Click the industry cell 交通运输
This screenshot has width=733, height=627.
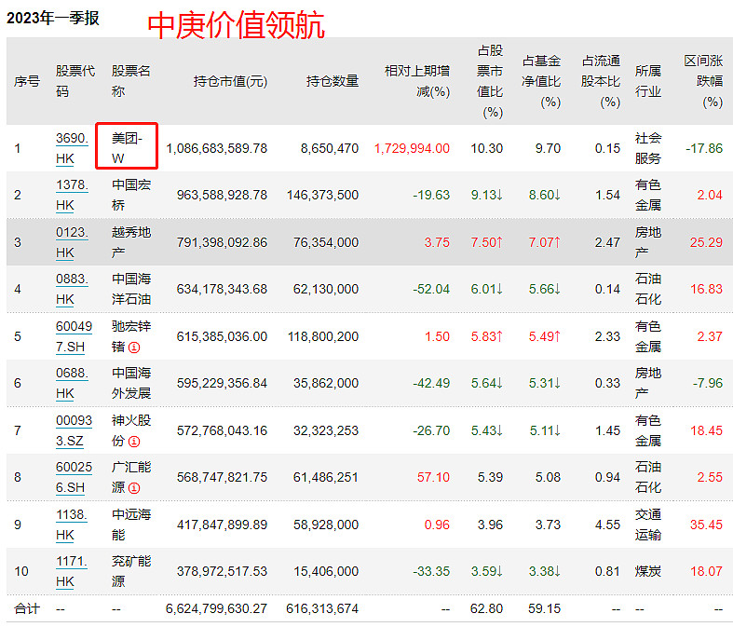648,525
